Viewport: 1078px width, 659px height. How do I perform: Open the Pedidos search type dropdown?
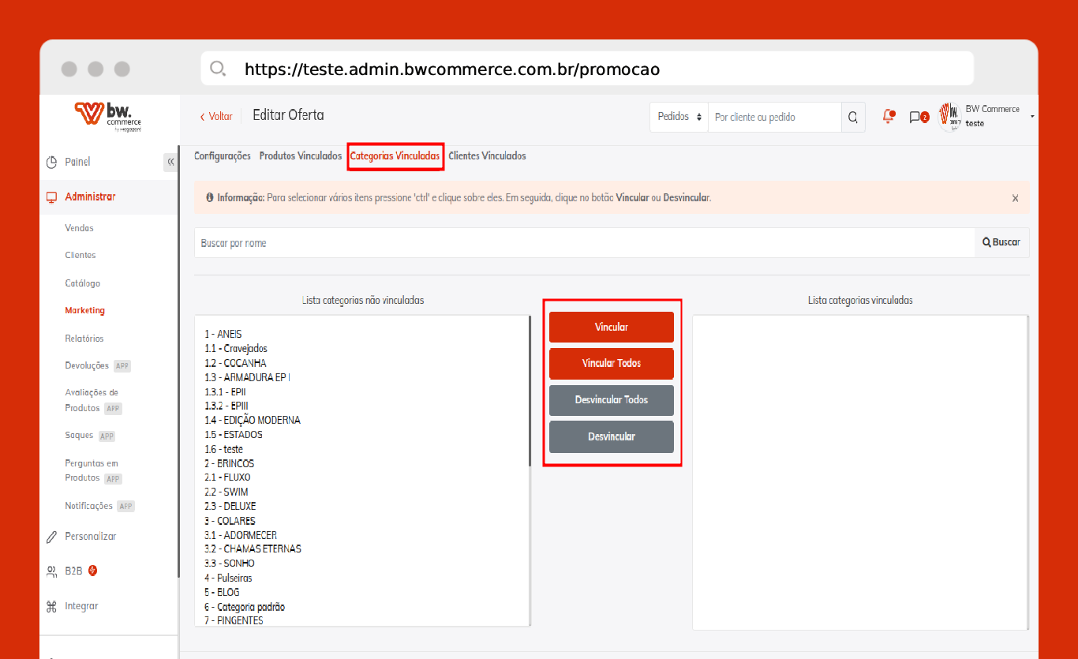pyautogui.click(x=679, y=117)
